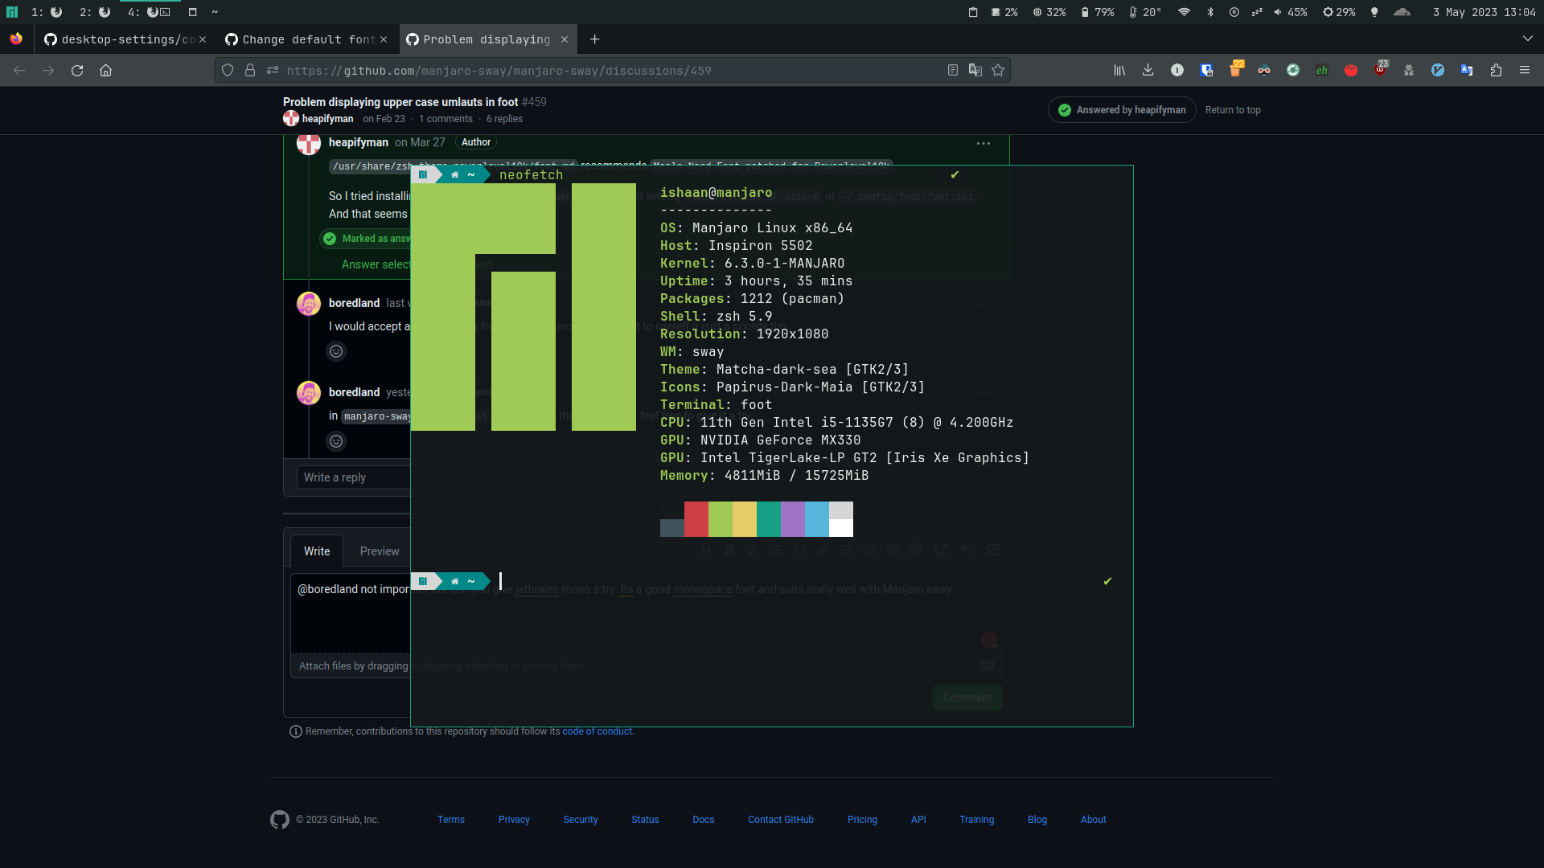Apply bold formatting in comment toolbar
1544x868 pixels.
pos(729,550)
